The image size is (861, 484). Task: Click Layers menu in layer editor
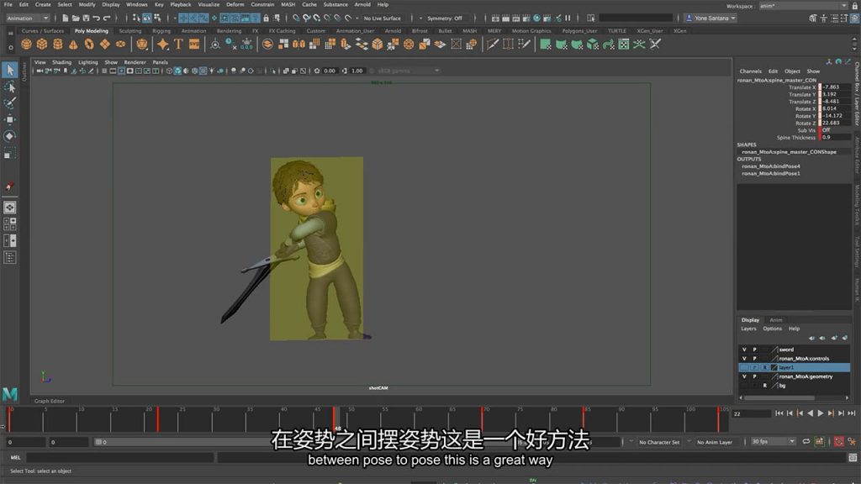pyautogui.click(x=748, y=329)
